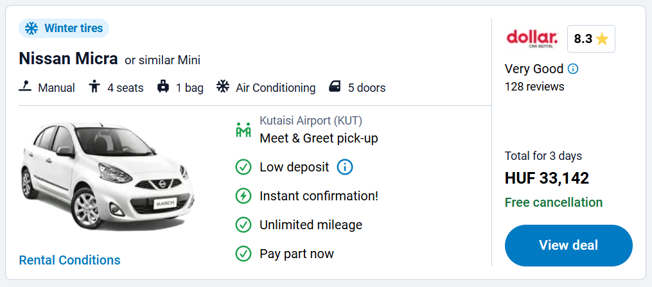This screenshot has width=652, height=287.
Task: Click the Nissan Micra title
Action: 69,59
